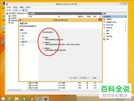Go to the 程序 wizard step
Screen dimensions: 134x101
23,36
